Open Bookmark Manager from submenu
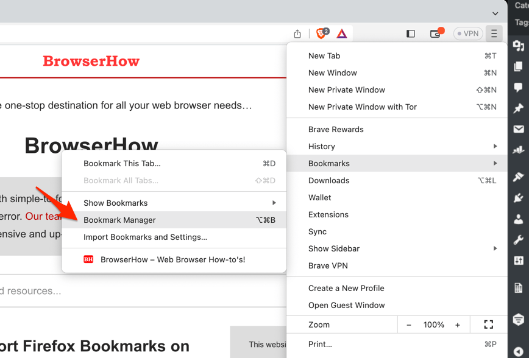This screenshot has height=358, width=529. [x=174, y=220]
